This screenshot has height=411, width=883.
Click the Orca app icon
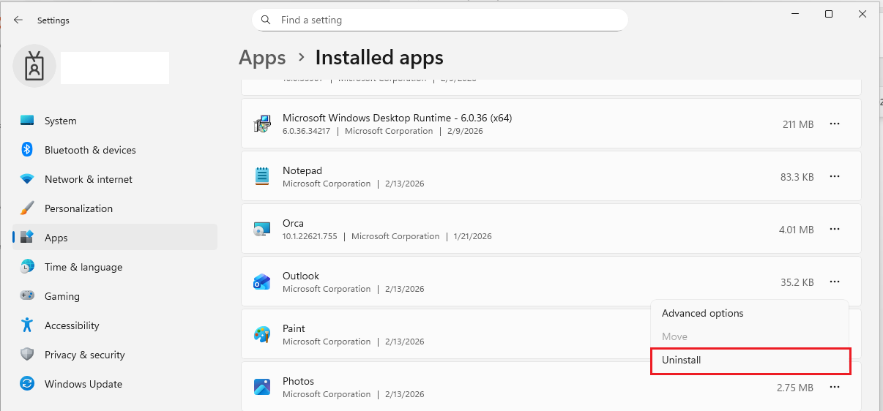(262, 229)
